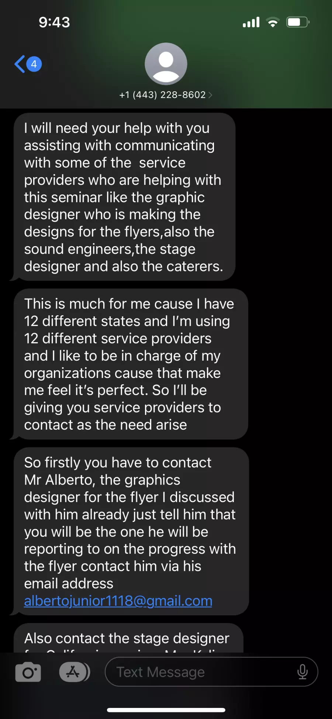Tap the message starting 'This is much for me'
This screenshot has height=719, width=332.
click(x=129, y=364)
